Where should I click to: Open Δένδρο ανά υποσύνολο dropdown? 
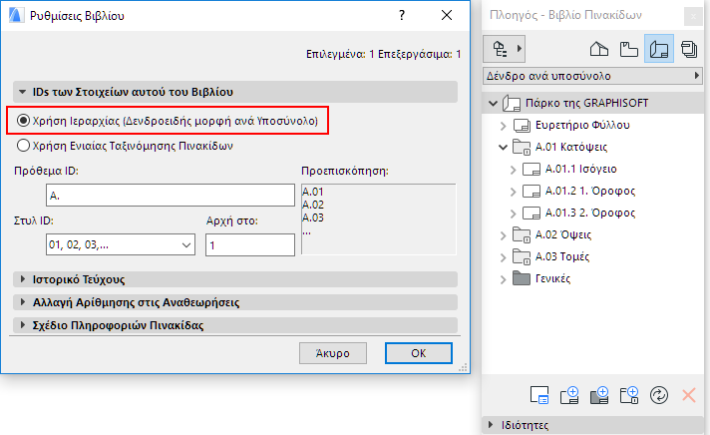[x=592, y=76]
